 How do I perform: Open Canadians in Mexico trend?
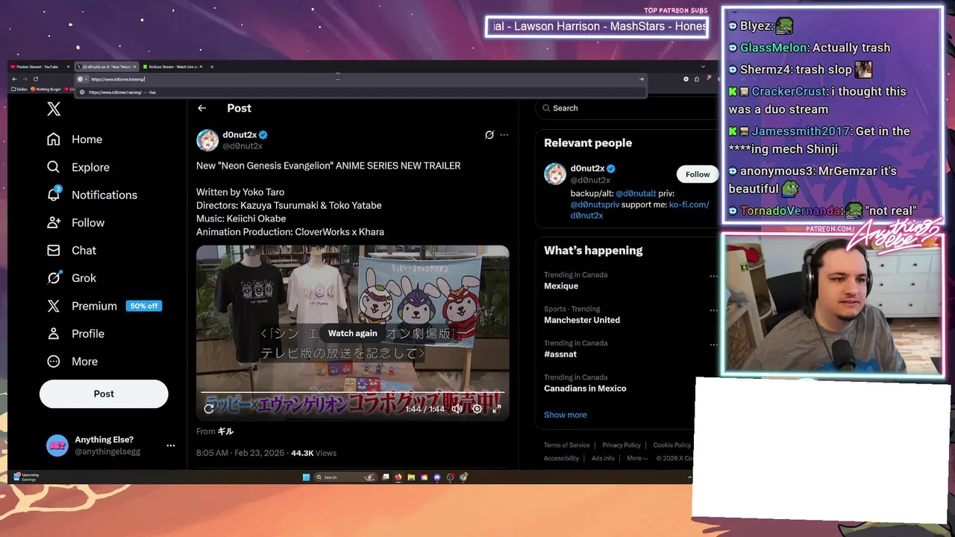(x=585, y=389)
